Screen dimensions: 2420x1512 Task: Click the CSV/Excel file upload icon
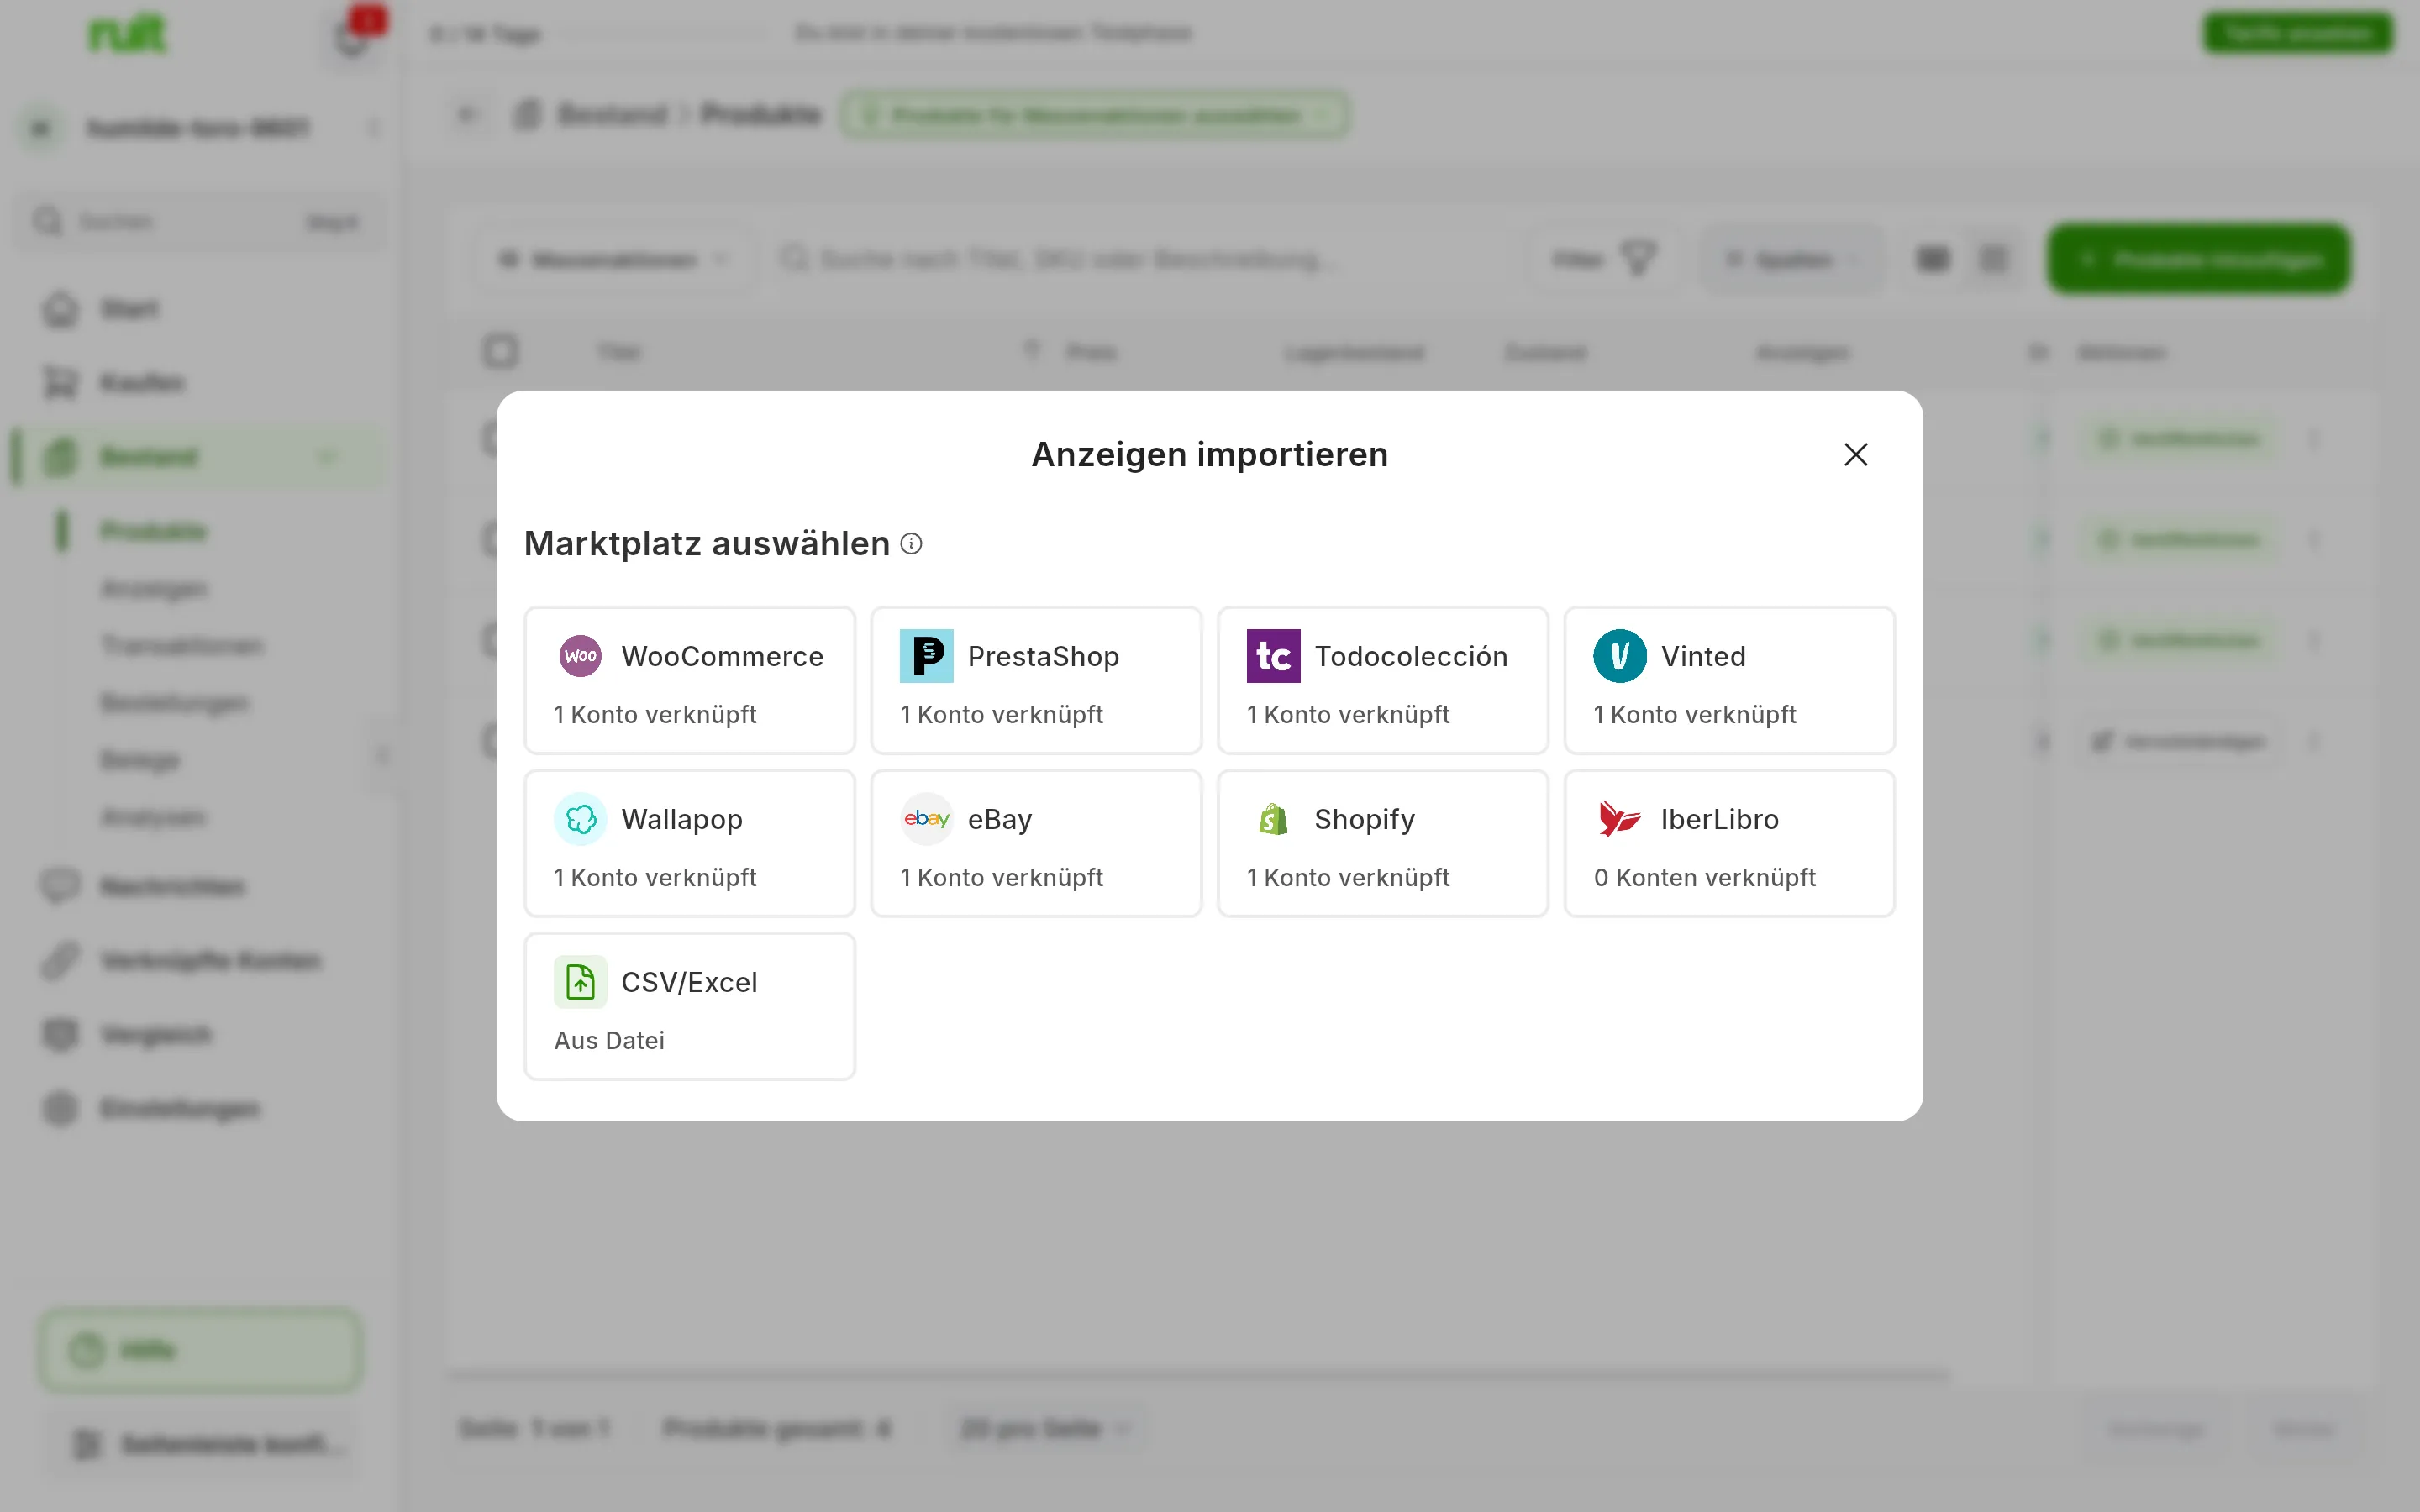pyautogui.click(x=580, y=982)
